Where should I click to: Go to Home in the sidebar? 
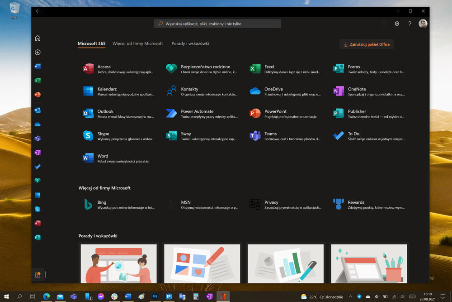click(38, 38)
